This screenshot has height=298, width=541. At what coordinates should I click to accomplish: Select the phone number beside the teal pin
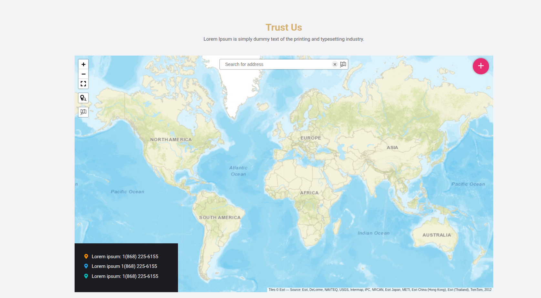140,276
